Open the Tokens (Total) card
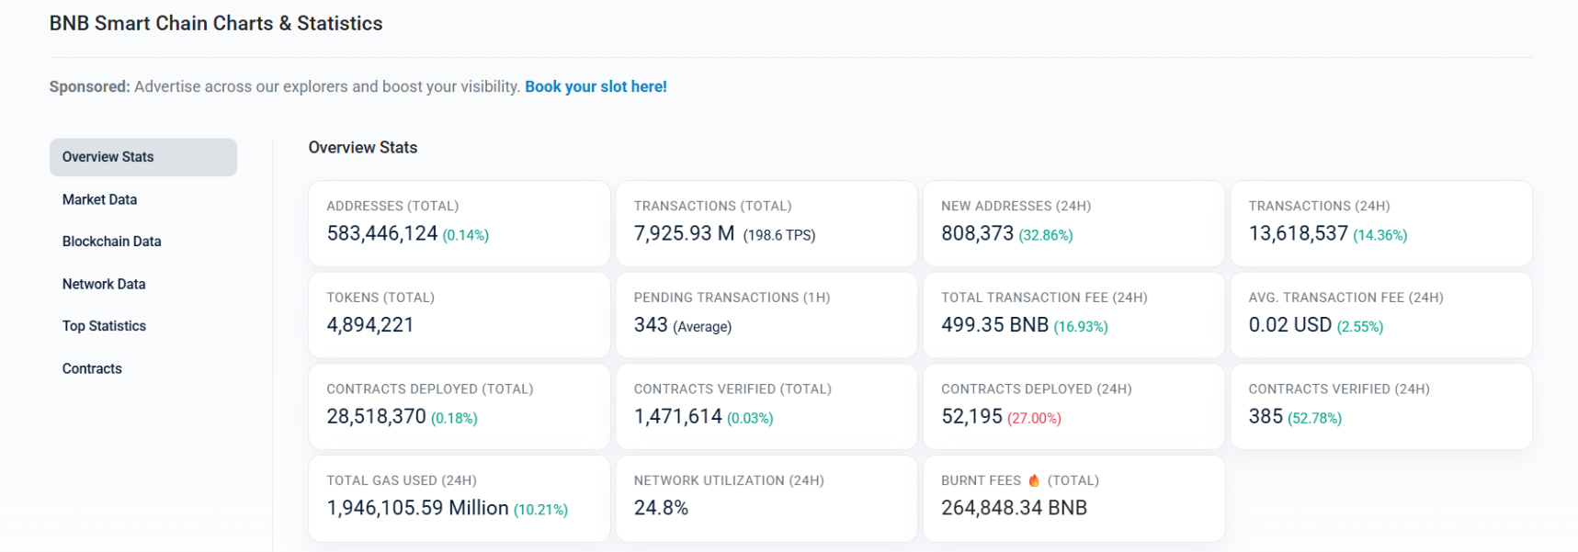Viewport: 1578px width, 552px height. pyautogui.click(x=460, y=315)
